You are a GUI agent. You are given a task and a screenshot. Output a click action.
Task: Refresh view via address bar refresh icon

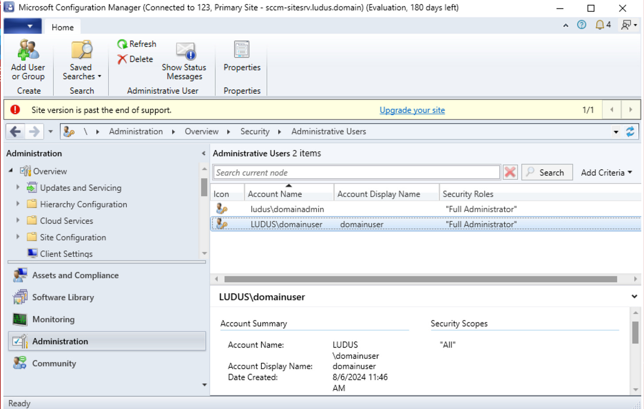tap(630, 131)
